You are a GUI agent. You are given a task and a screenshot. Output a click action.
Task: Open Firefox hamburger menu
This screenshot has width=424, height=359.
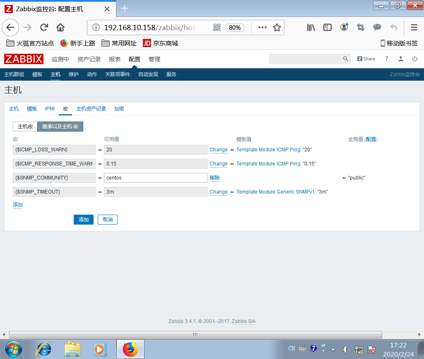pyautogui.click(x=414, y=27)
